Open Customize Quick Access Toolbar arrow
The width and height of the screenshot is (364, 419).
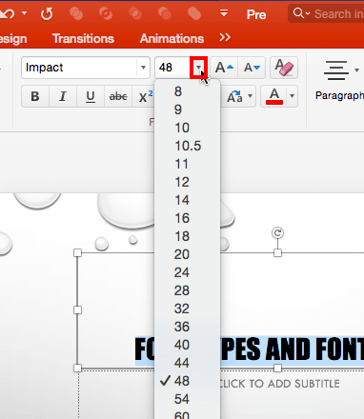(x=224, y=13)
